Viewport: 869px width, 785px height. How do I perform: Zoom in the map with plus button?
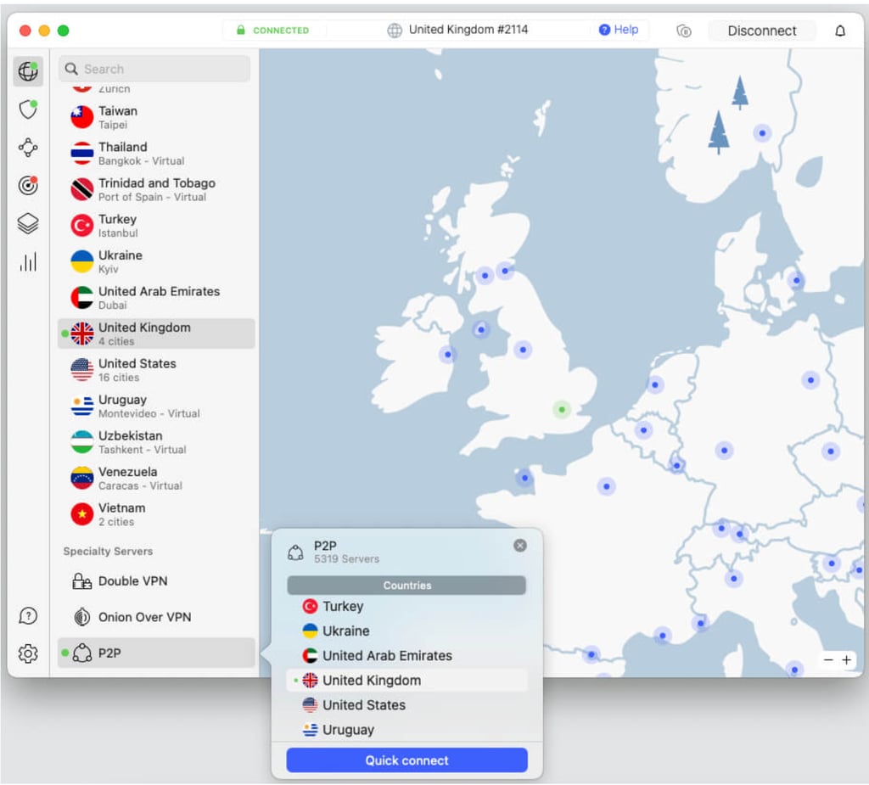pos(846,659)
